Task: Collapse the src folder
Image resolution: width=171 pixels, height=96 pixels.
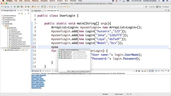Action: click(4, 26)
